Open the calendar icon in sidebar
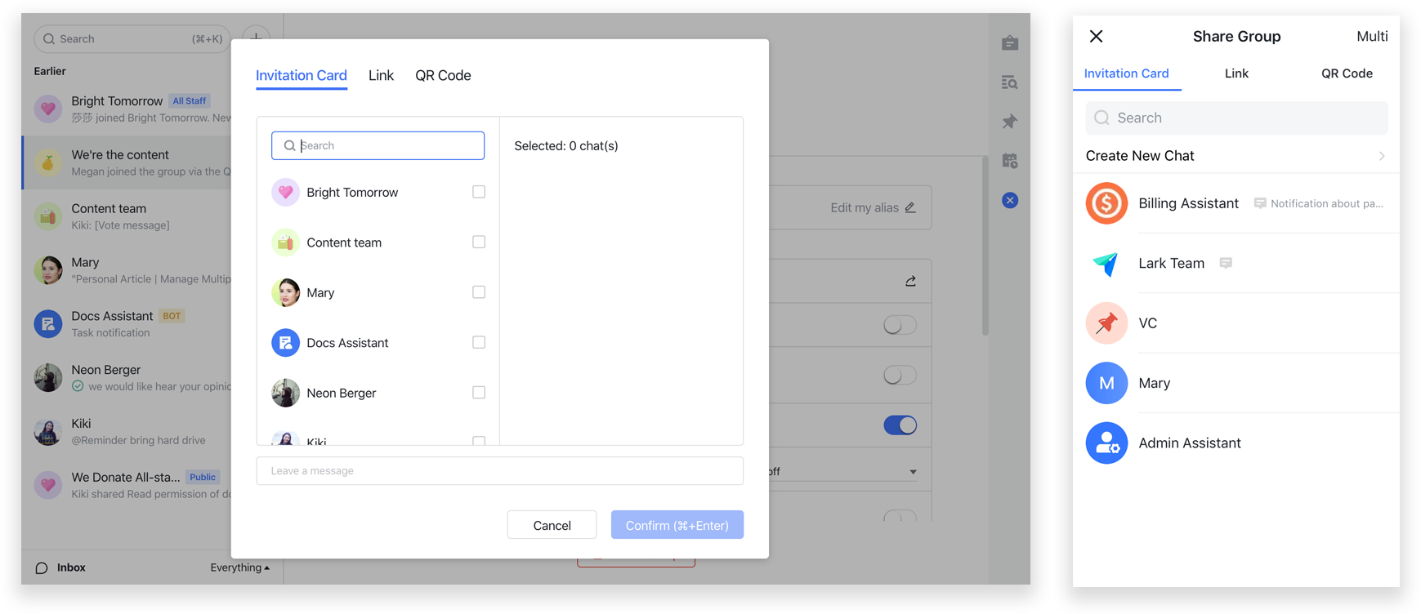Viewport: 1421px width, 614px height. click(x=1010, y=161)
